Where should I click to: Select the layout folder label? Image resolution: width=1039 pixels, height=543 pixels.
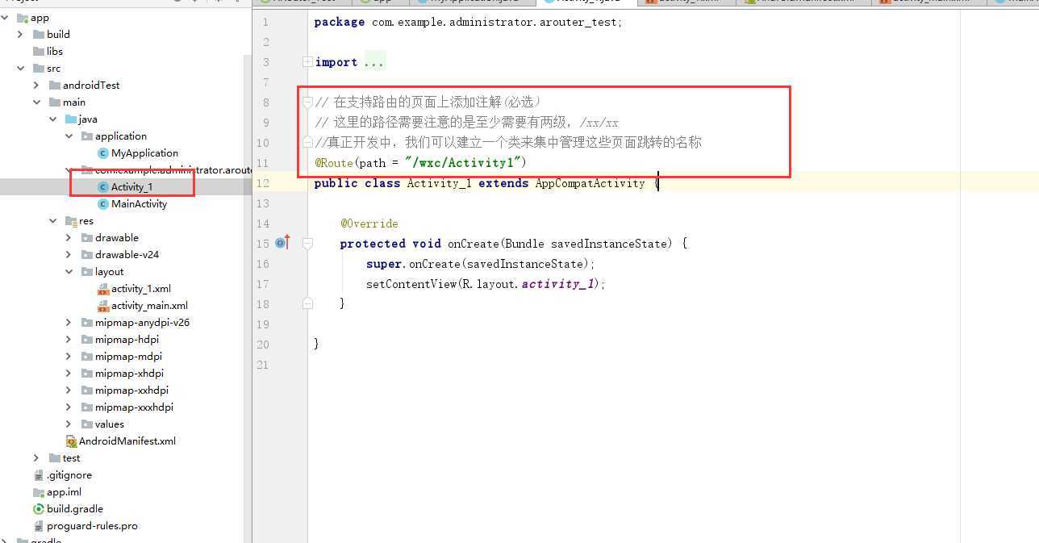click(x=110, y=272)
